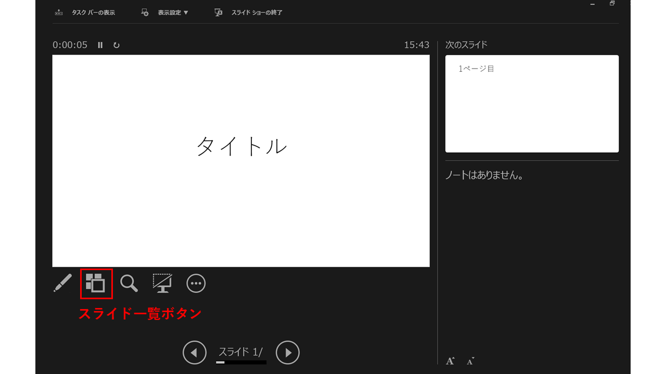Click the スライド 1/ counter text
The height and width of the screenshot is (374, 666).
tap(240, 352)
